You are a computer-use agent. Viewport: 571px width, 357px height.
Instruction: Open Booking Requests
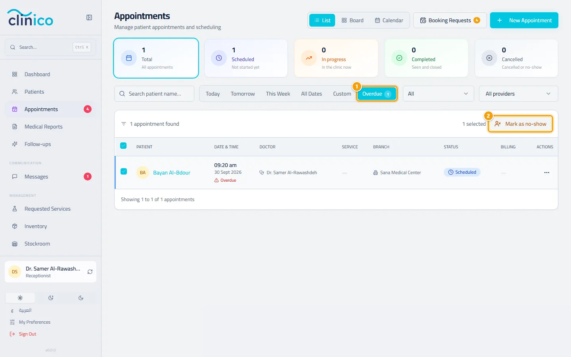coord(450,20)
